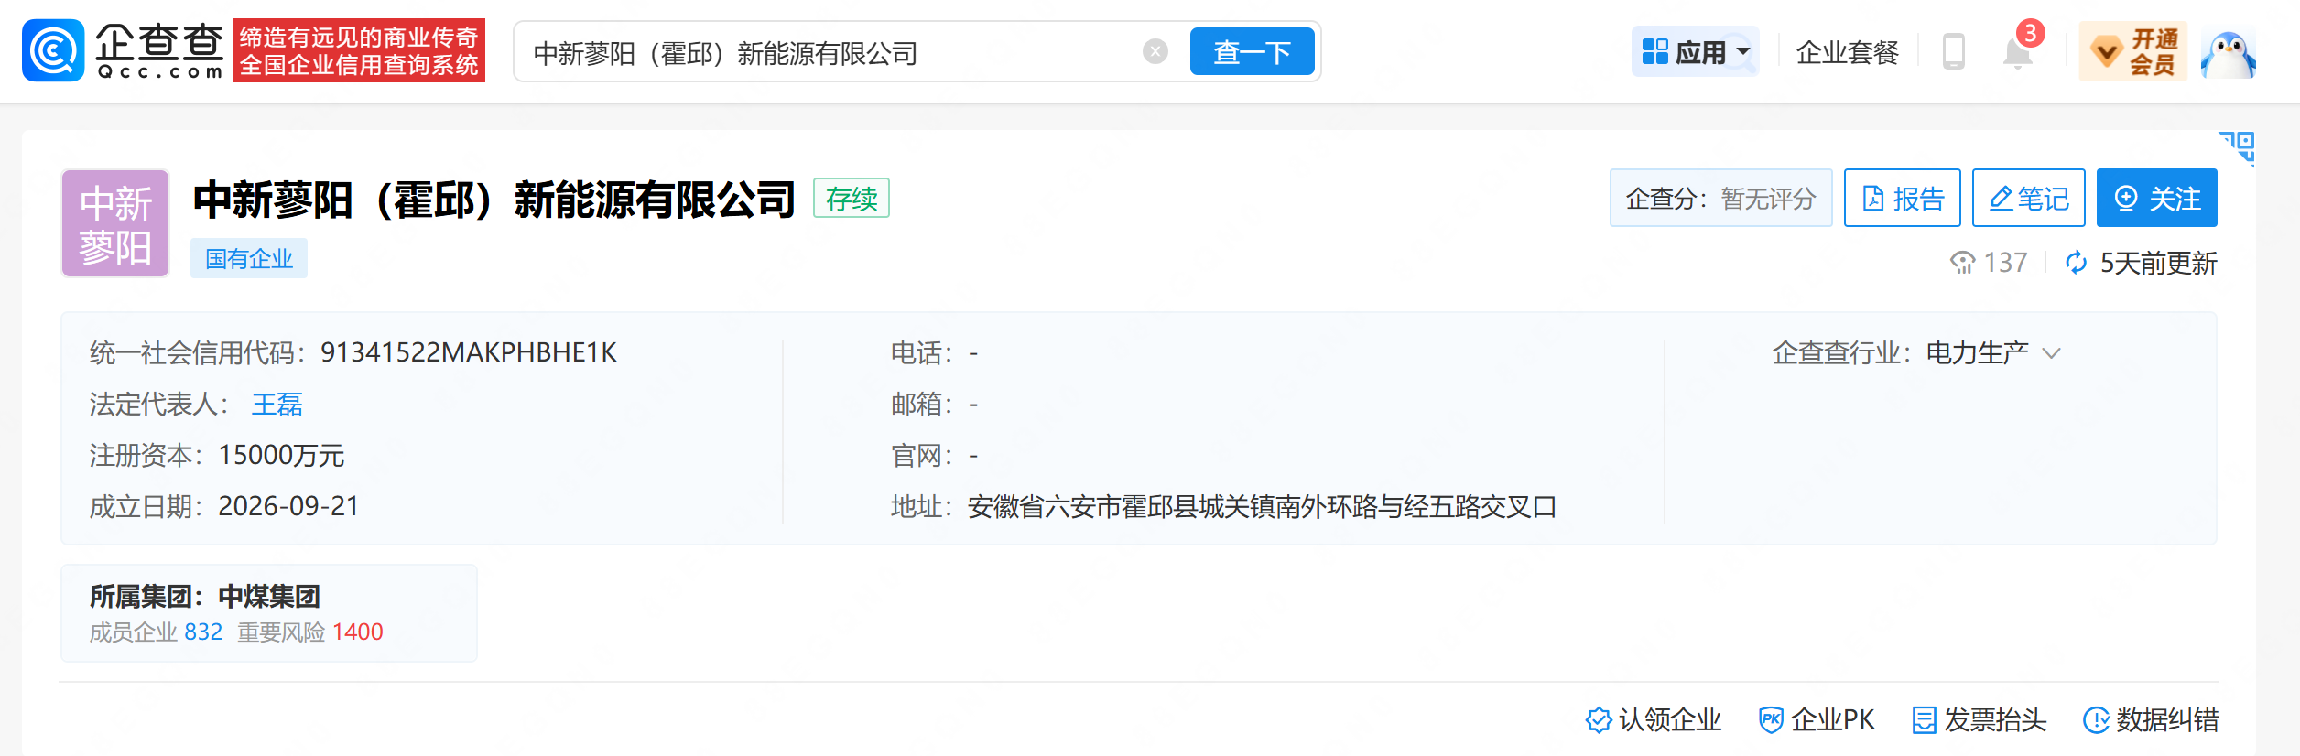The height and width of the screenshot is (756, 2300).
Task: Open 发票抬头 invoice header
Action: click(1980, 720)
